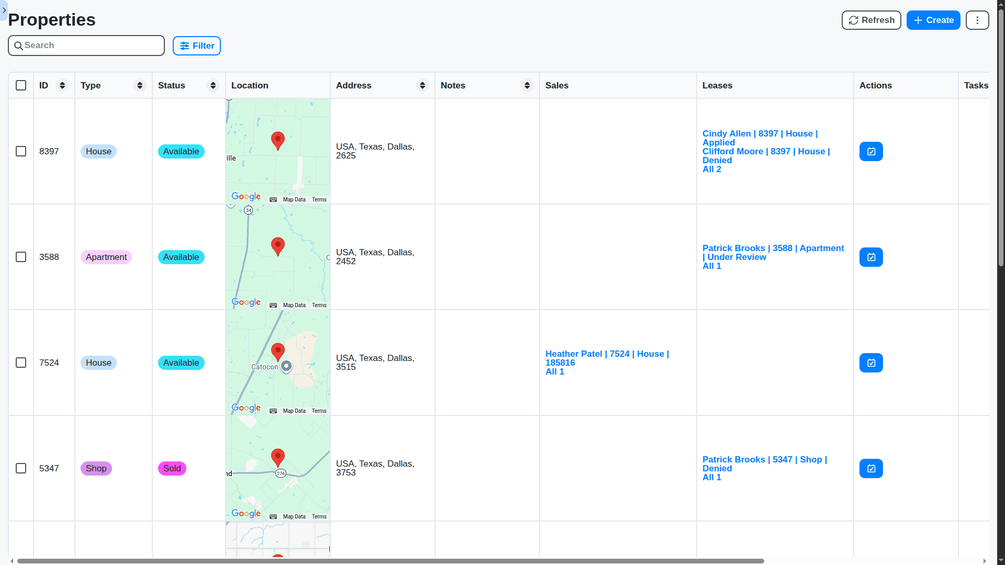
Task: Expand the collapsed left sidebar chevron
Action: [4, 10]
